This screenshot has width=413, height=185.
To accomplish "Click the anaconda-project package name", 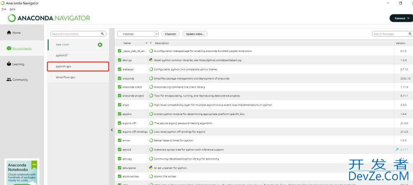I will point(133,96).
